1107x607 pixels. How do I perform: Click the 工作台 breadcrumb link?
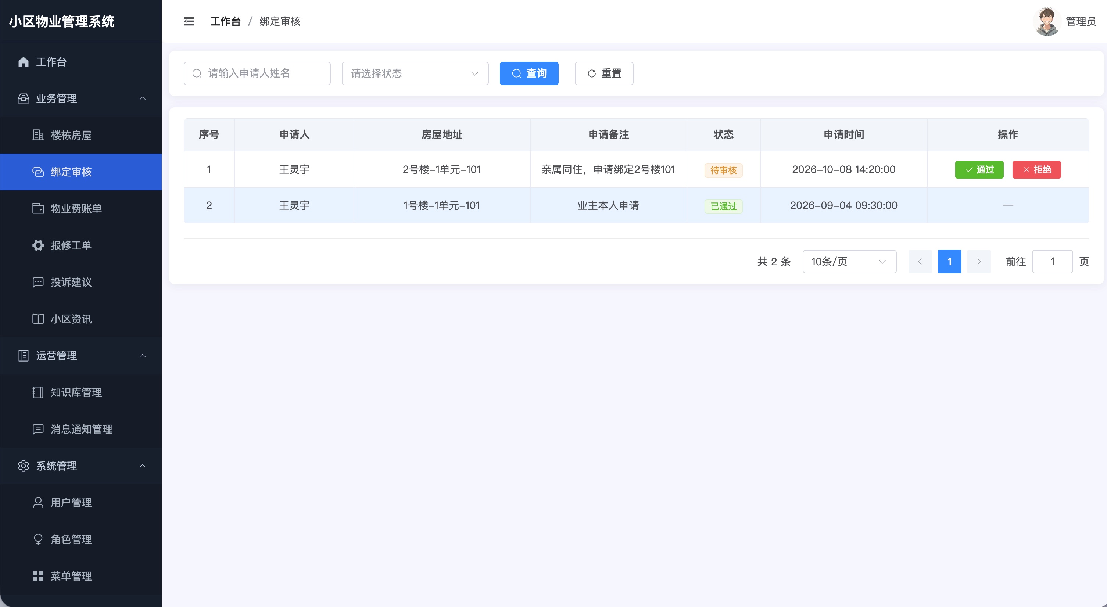[225, 21]
